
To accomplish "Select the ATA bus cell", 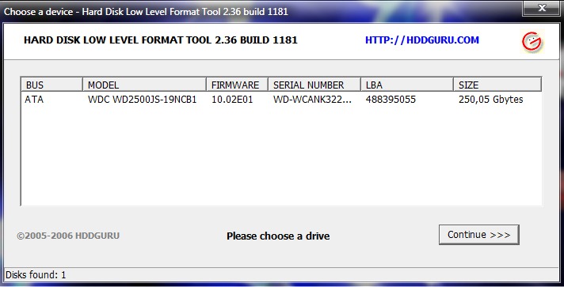I will (34, 100).
